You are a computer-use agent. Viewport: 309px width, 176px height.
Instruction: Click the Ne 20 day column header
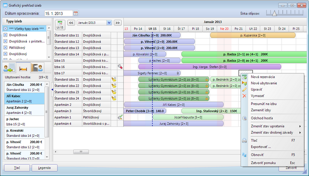coord(224,28)
